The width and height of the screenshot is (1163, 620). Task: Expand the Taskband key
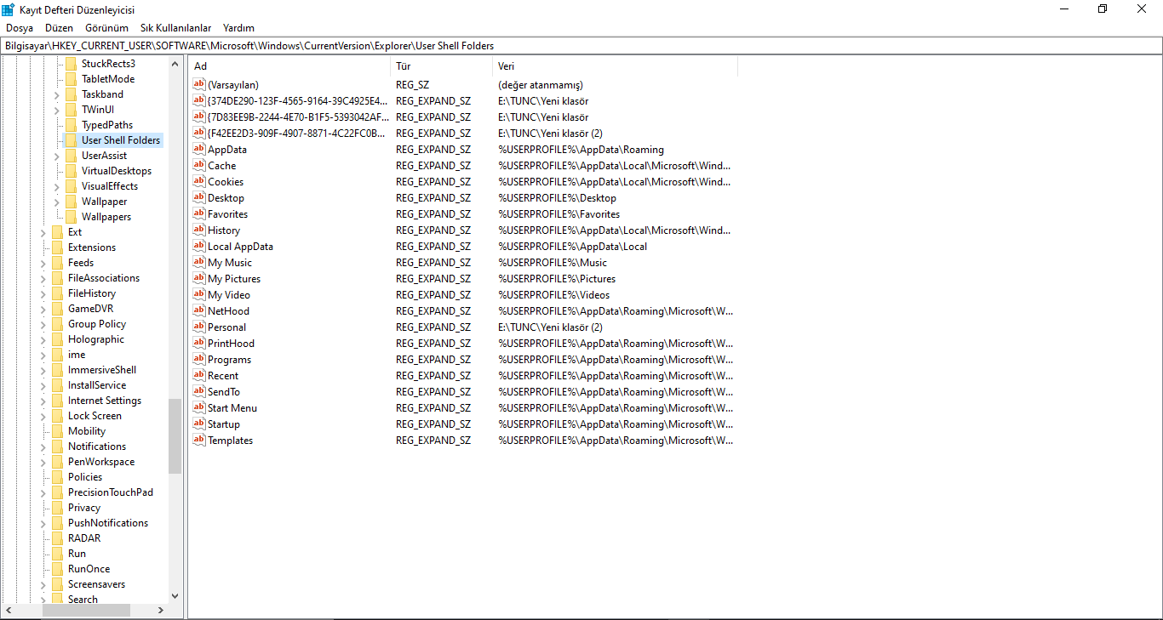coord(57,94)
